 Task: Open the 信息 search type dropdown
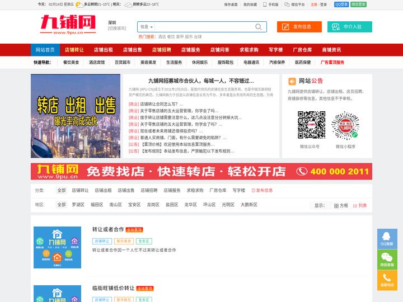[147, 27]
